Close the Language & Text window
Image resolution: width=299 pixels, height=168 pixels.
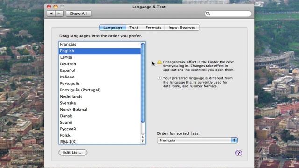coord(49,7)
